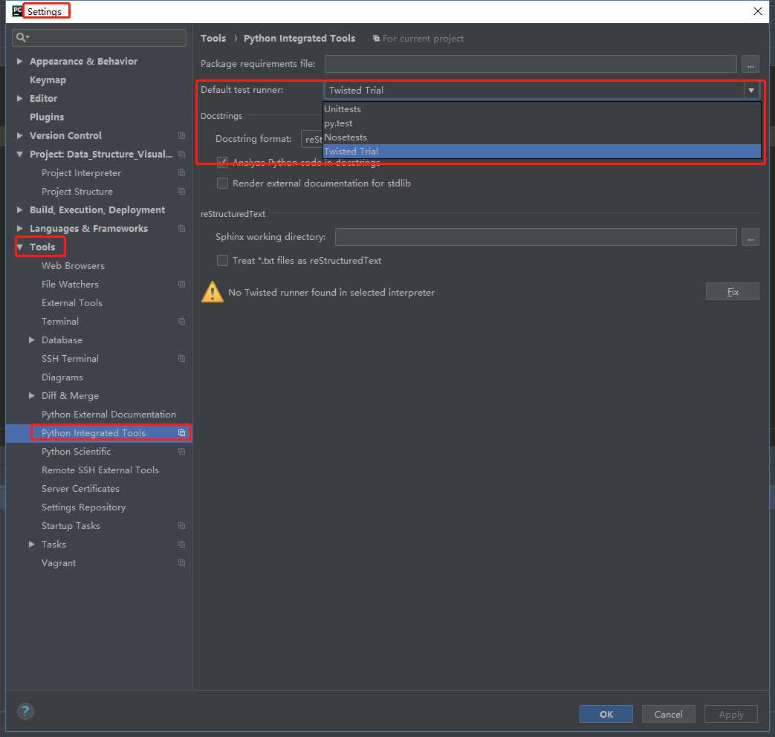Click the project icon beside Tasks
This screenshot has height=737, width=775.
181,545
